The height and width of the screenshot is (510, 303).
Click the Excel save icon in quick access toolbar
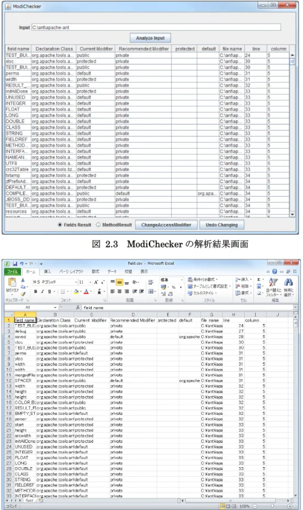coord(15,264)
